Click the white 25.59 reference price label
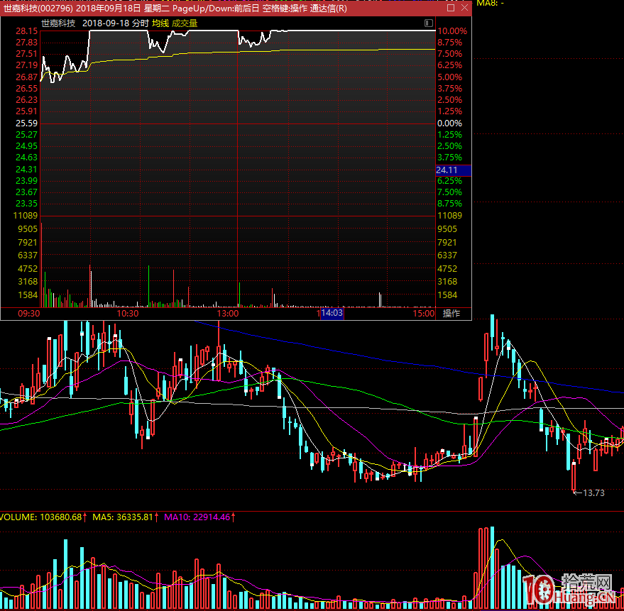 click(x=27, y=123)
